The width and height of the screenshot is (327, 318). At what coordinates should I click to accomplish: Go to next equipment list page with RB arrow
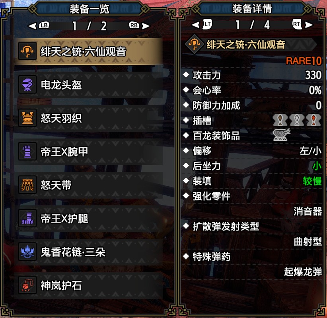pyautogui.click(x=139, y=25)
